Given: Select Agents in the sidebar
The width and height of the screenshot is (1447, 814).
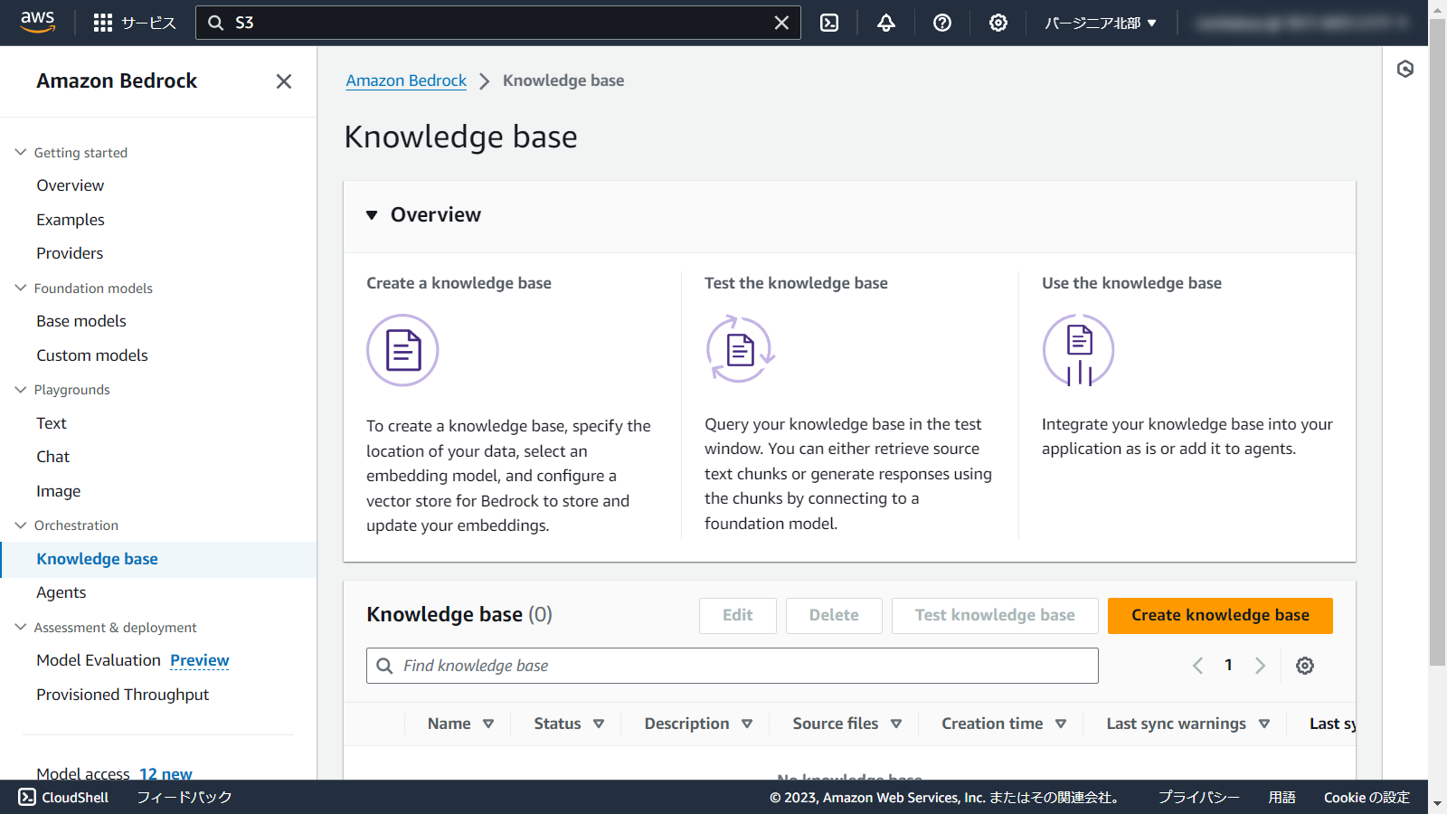Looking at the screenshot, I should (x=61, y=592).
